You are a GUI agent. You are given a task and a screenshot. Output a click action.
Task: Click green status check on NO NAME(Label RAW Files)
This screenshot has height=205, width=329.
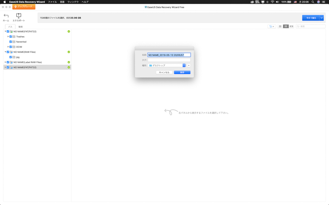click(69, 62)
